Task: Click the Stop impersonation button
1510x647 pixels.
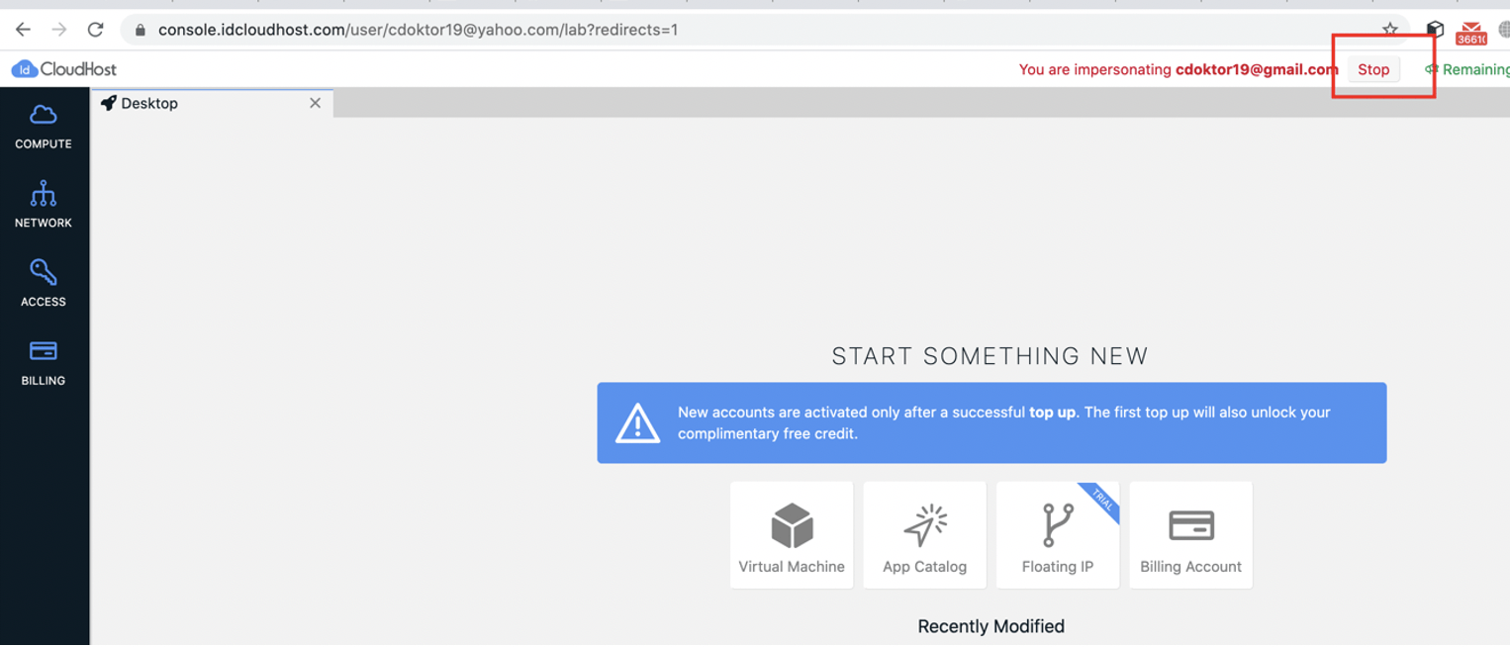Action: coord(1373,69)
